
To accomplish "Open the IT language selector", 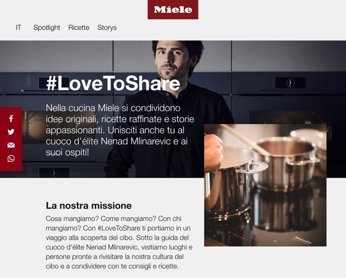I will tap(18, 28).
